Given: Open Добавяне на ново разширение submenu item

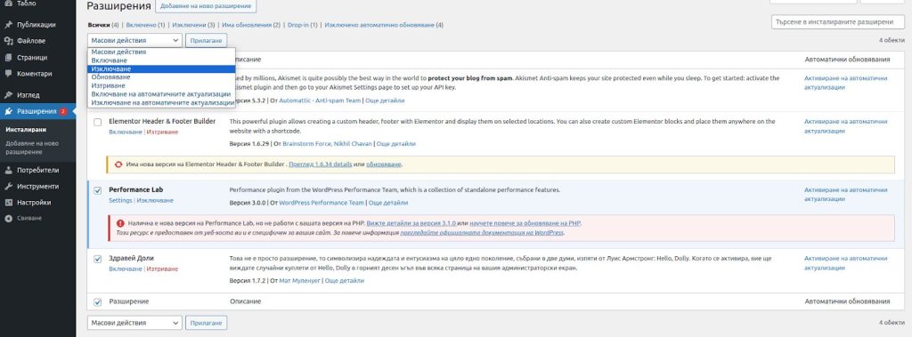Looking at the screenshot, I should click(32, 148).
